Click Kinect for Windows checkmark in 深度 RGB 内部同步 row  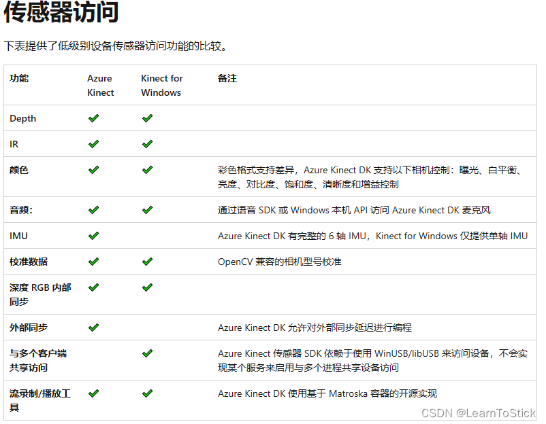tap(147, 287)
